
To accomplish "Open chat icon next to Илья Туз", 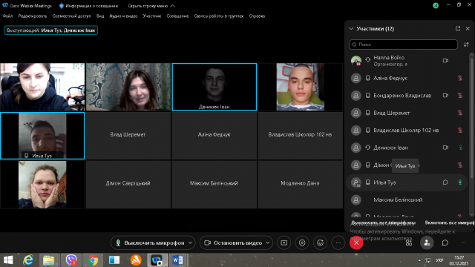I will pyautogui.click(x=445, y=182).
